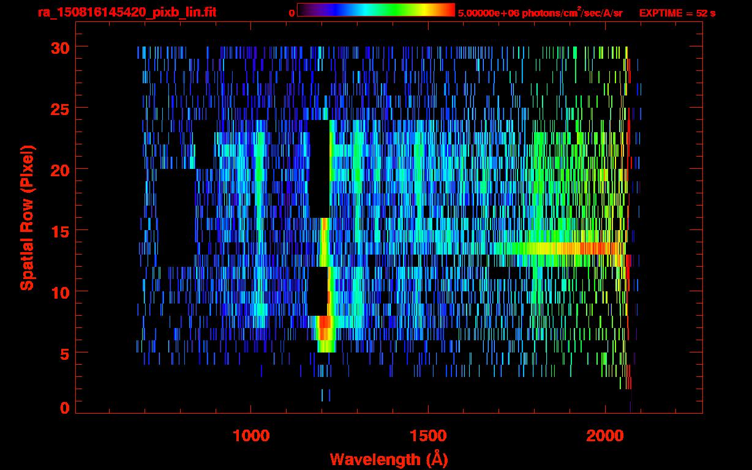The width and height of the screenshot is (752, 470).
Task: Click the EXPTIME = 52 s label
Action: (677, 12)
